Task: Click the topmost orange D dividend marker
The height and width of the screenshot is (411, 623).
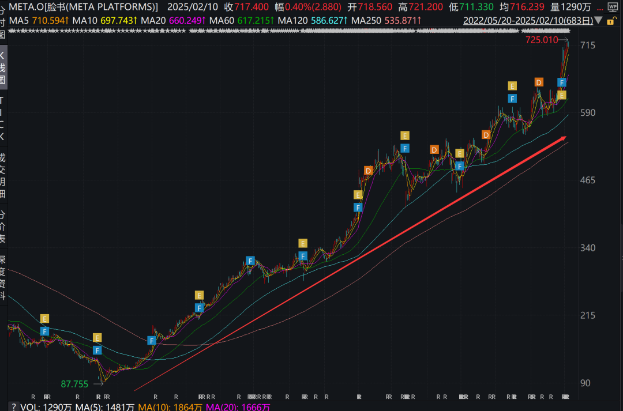Action: click(538, 82)
